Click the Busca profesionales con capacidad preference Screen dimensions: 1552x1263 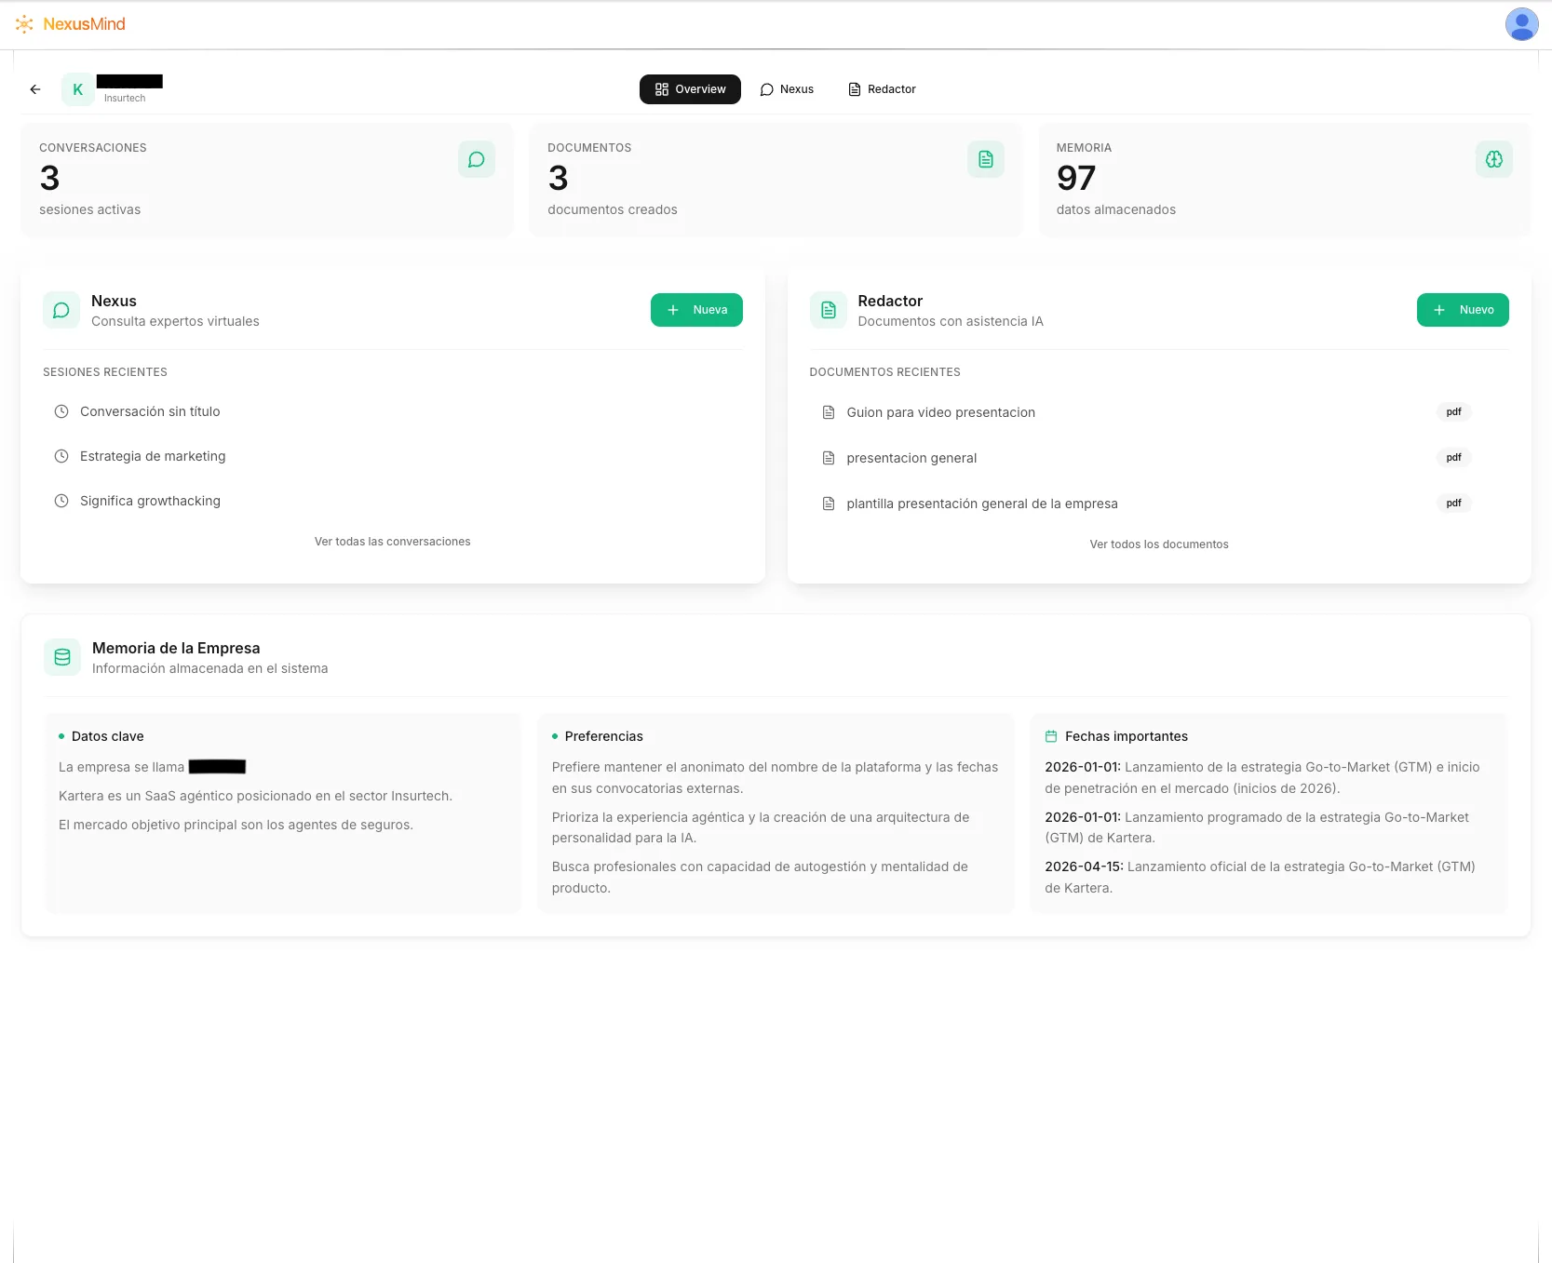760,877
